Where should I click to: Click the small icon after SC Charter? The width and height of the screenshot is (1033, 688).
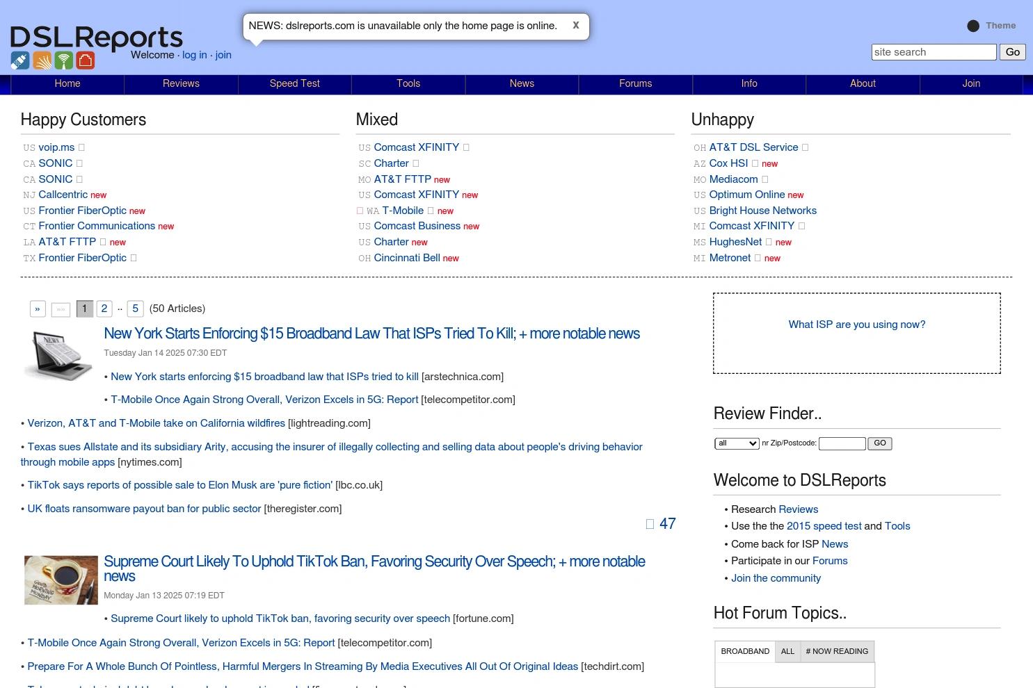[416, 163]
